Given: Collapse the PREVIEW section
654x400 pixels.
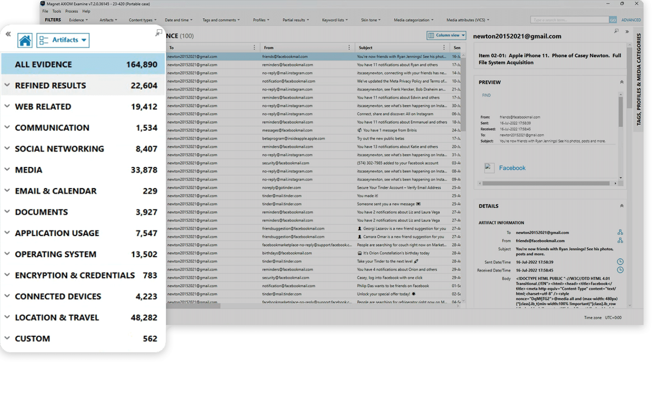Looking at the screenshot, I should 622,82.
